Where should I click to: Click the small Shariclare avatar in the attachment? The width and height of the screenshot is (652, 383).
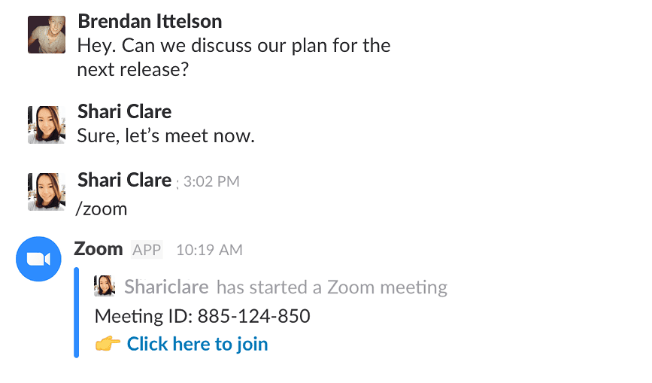(x=105, y=286)
